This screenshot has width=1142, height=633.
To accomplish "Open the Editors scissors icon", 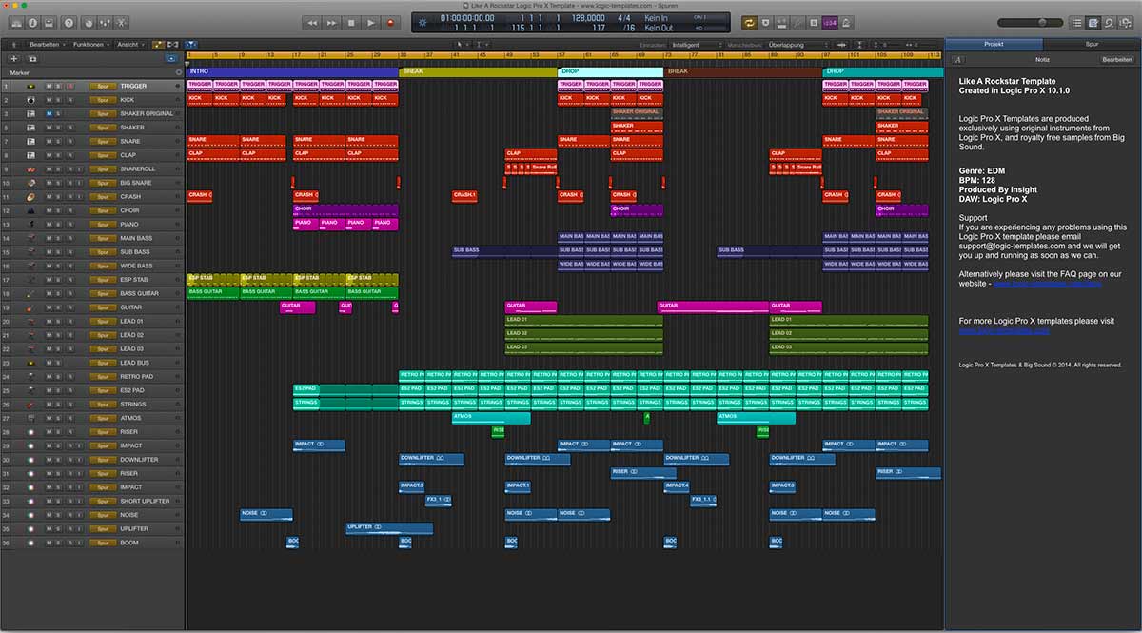I will (x=121, y=22).
